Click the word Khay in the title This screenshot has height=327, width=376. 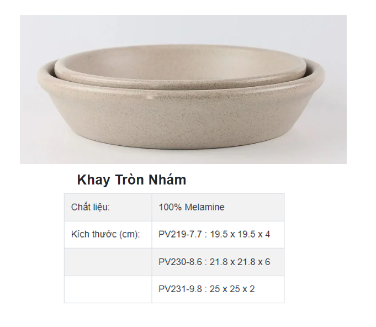pyautogui.click(x=93, y=180)
